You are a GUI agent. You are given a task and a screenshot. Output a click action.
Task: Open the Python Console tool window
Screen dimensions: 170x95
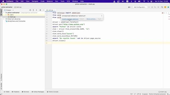click(x=53, y=92)
